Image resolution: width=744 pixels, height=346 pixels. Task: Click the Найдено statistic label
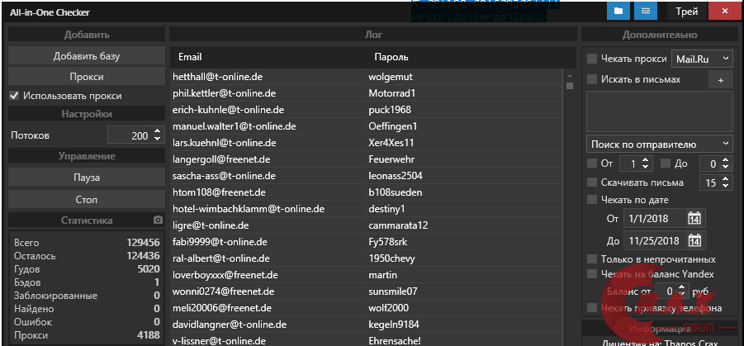pos(34,309)
